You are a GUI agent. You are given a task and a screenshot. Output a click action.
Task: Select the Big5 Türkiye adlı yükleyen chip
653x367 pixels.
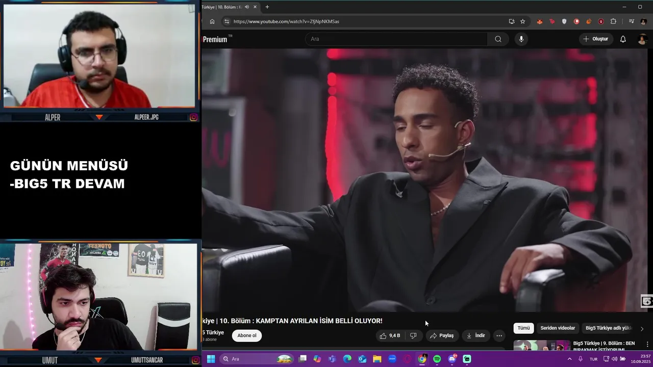click(608, 328)
